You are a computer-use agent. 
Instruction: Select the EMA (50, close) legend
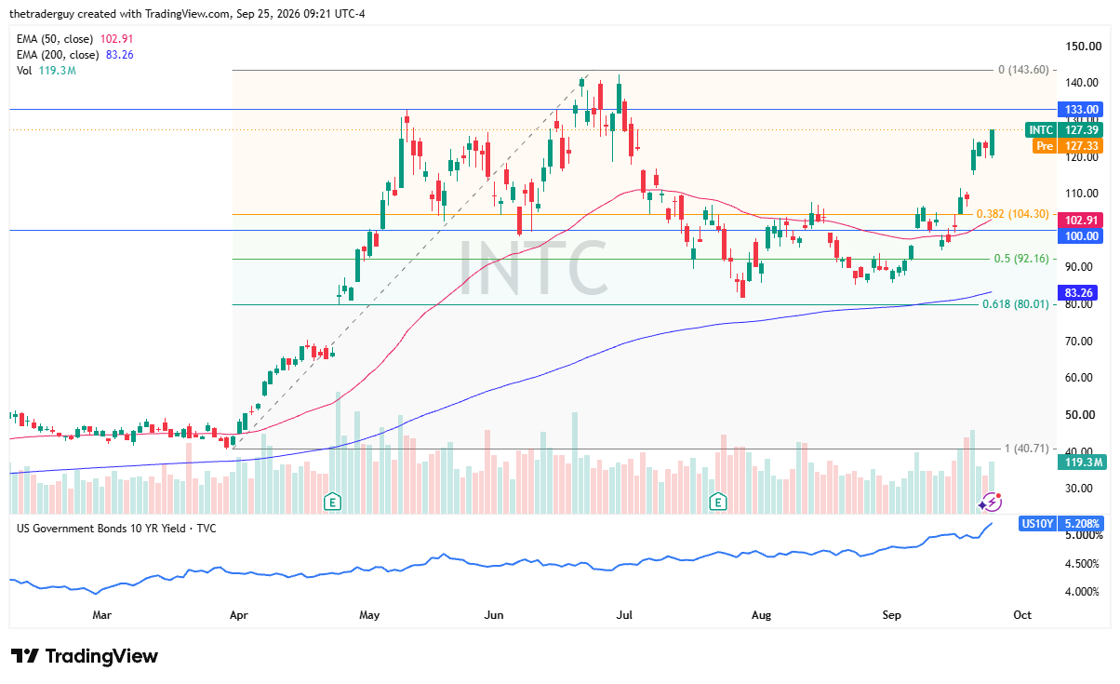coord(75,40)
